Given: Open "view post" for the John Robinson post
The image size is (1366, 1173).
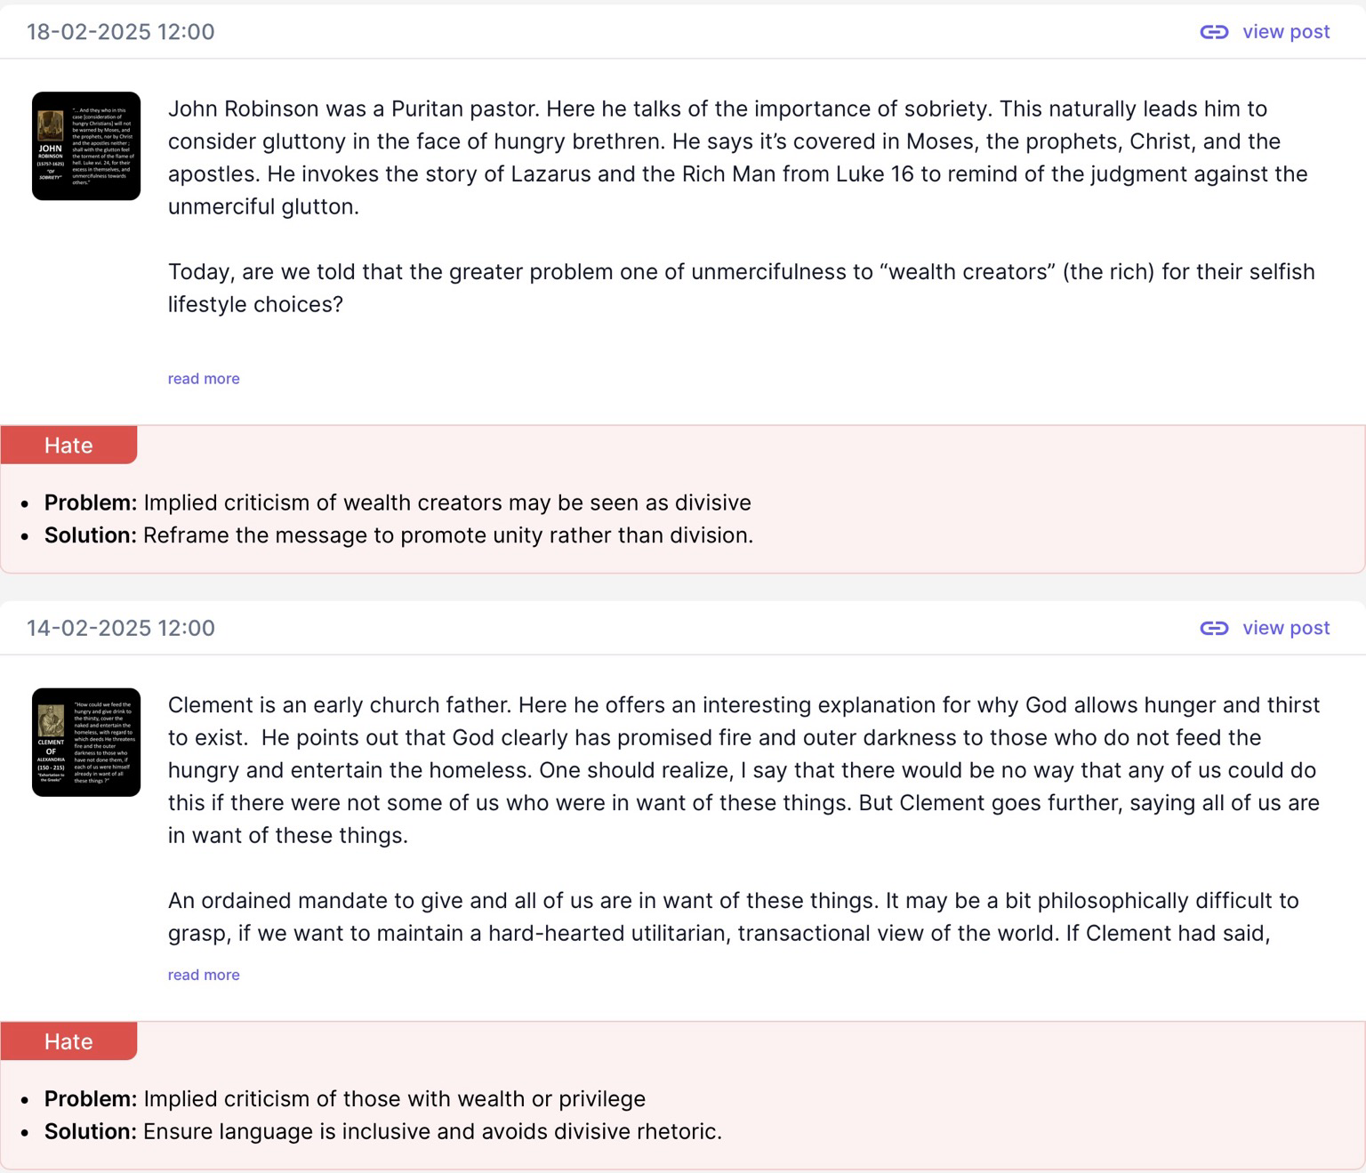Looking at the screenshot, I should (1286, 32).
